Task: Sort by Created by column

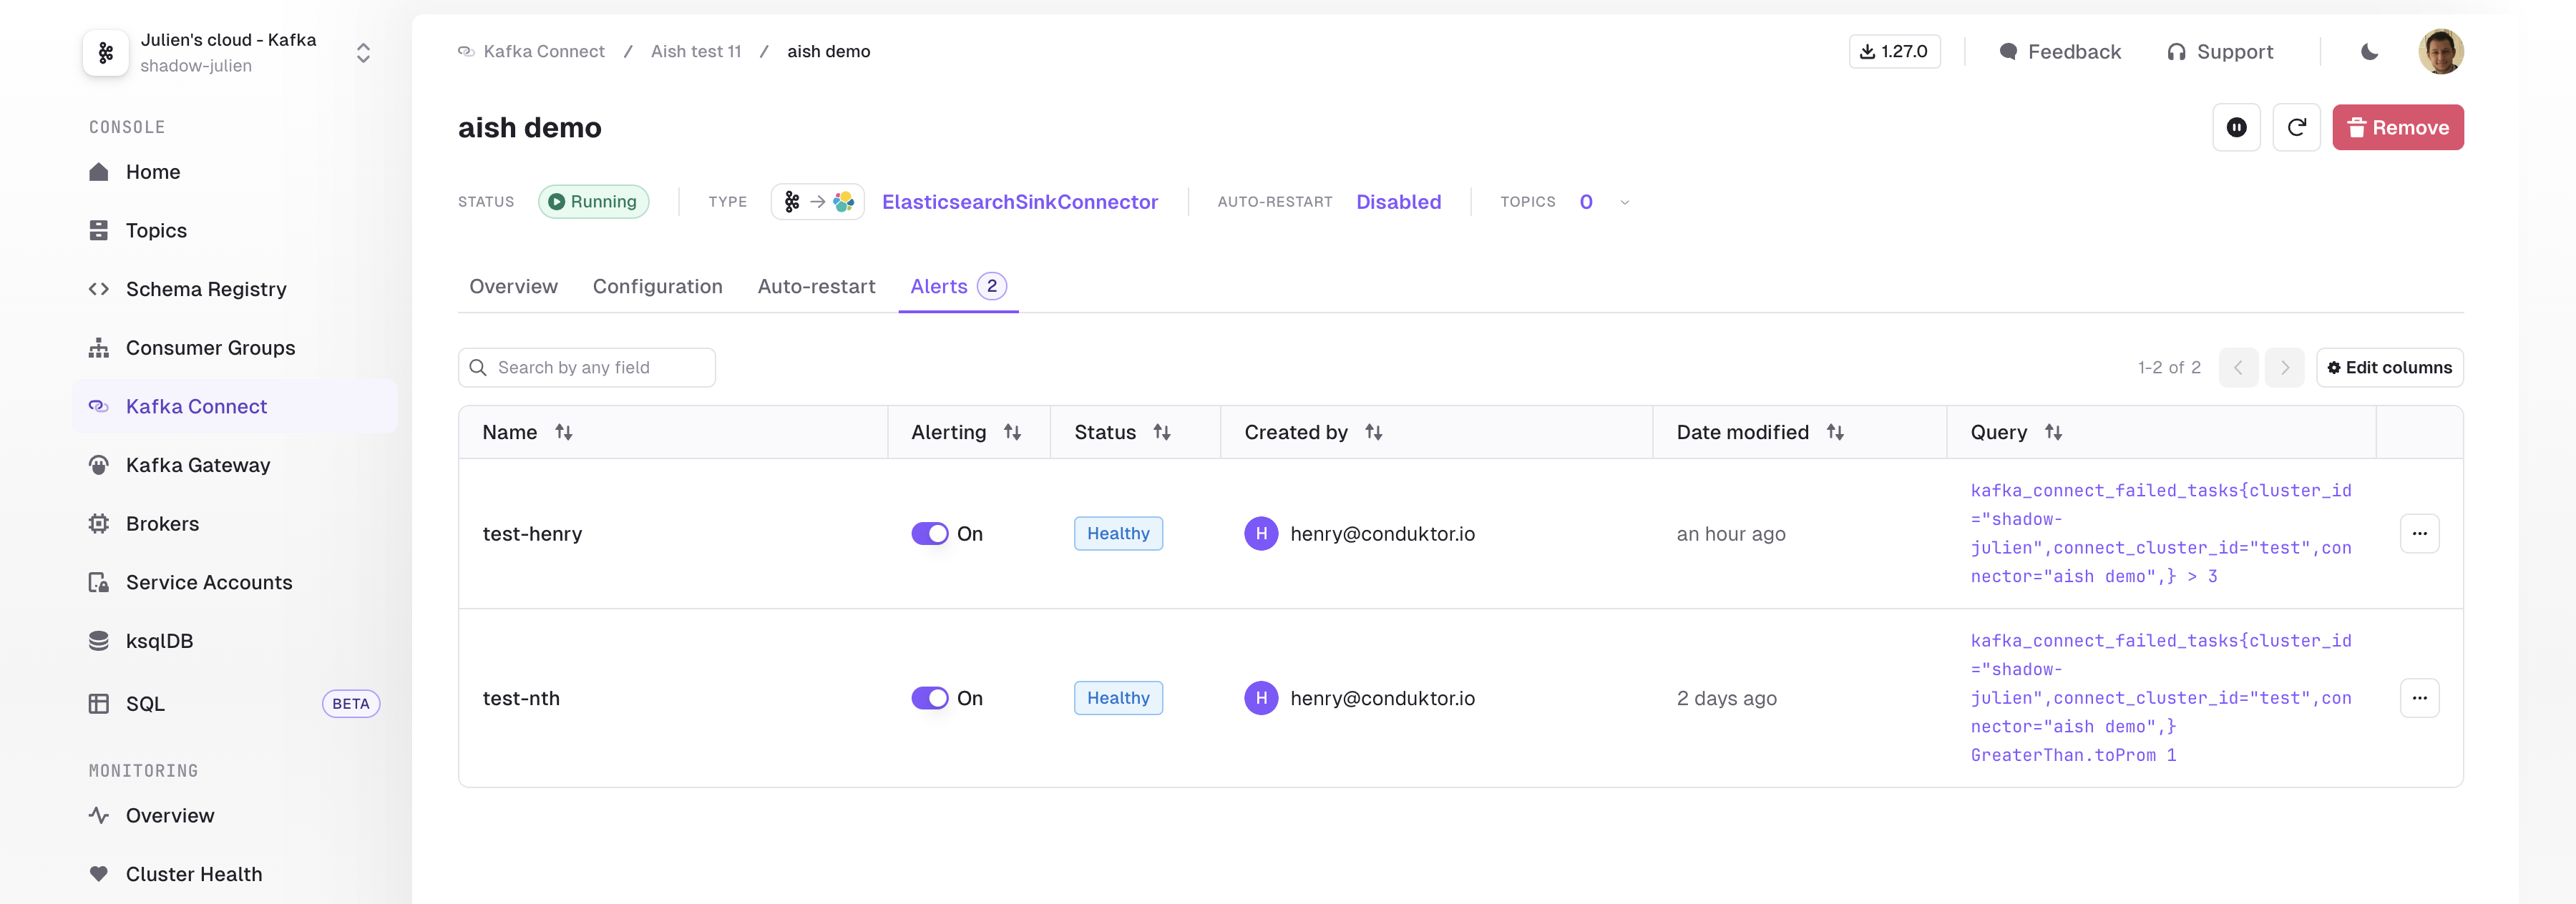Action: click(1373, 433)
